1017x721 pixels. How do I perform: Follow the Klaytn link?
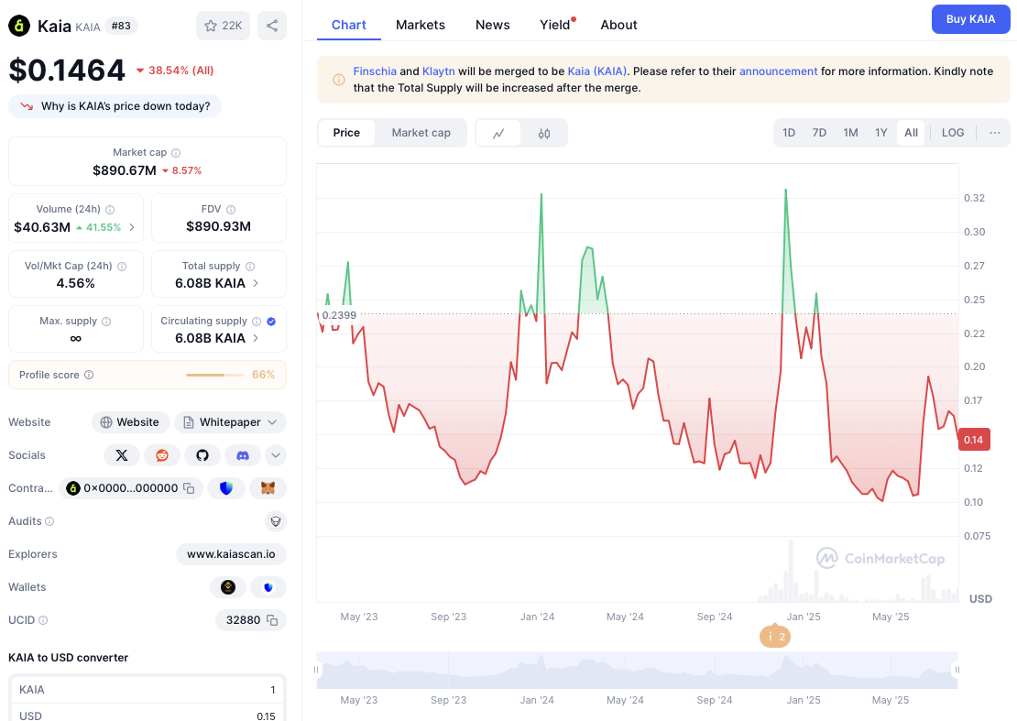(x=439, y=71)
